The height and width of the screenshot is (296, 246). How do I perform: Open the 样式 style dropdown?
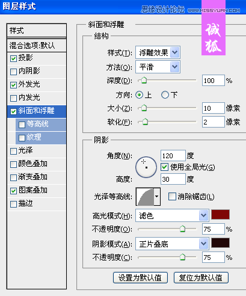click(x=158, y=52)
